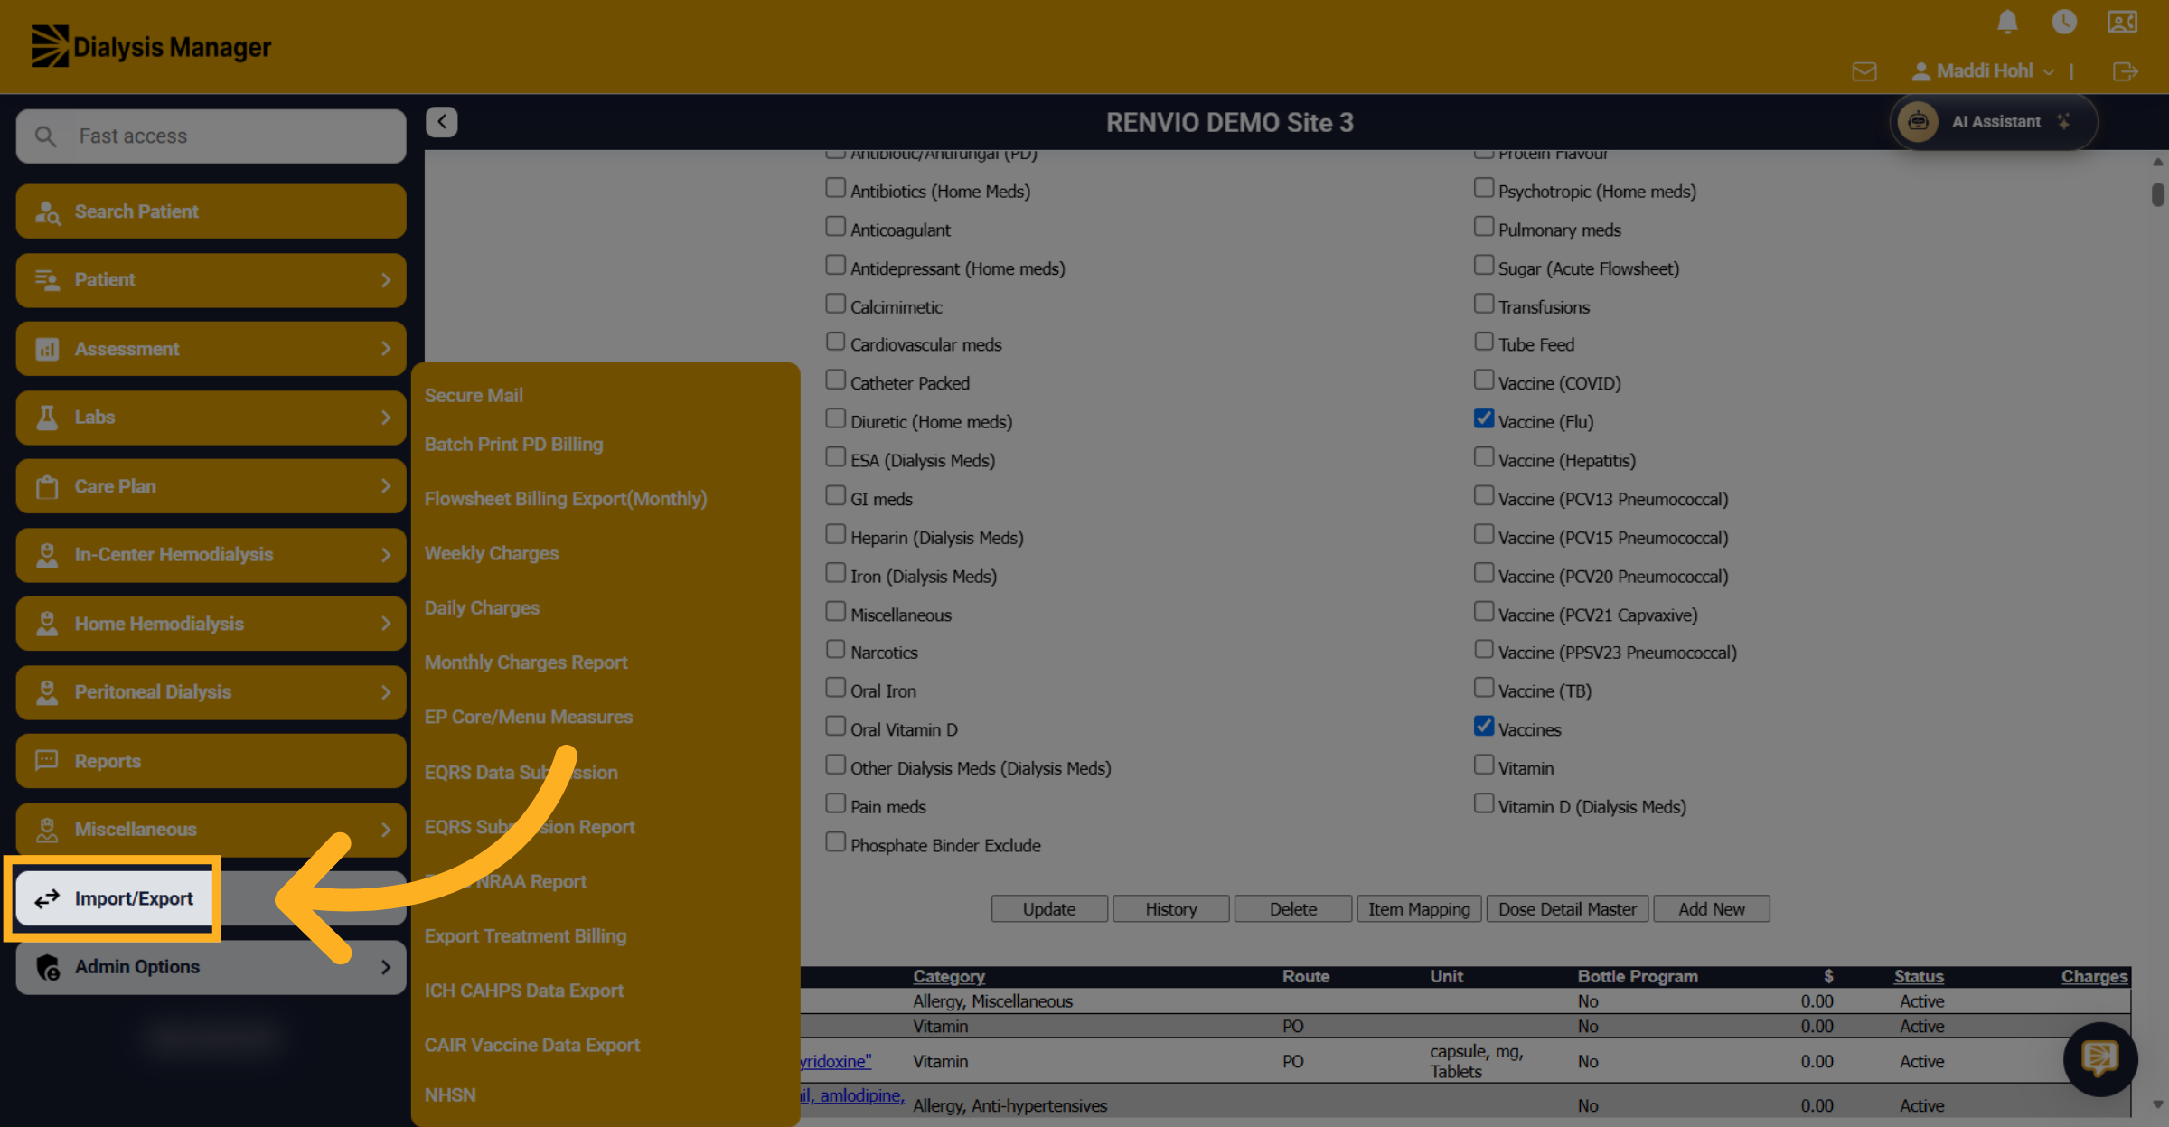
Task: Check the Anticoagulant checkbox
Action: point(835,227)
